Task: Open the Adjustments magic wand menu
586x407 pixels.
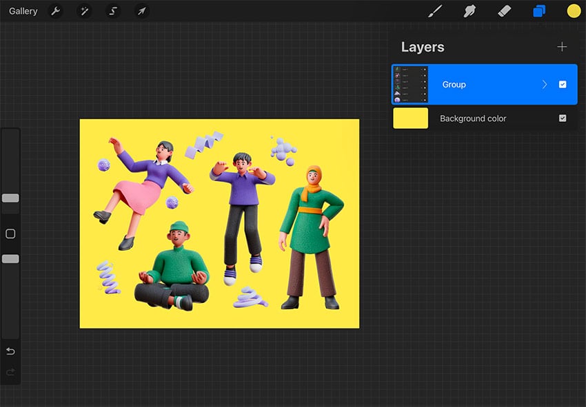Action: coord(84,11)
